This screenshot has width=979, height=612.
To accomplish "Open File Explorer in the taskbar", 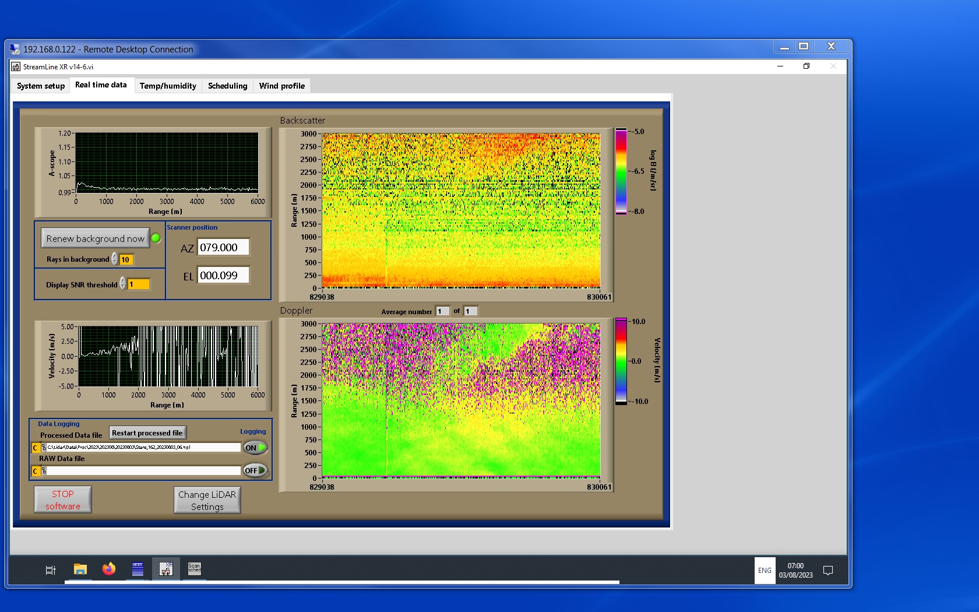I will [x=80, y=569].
